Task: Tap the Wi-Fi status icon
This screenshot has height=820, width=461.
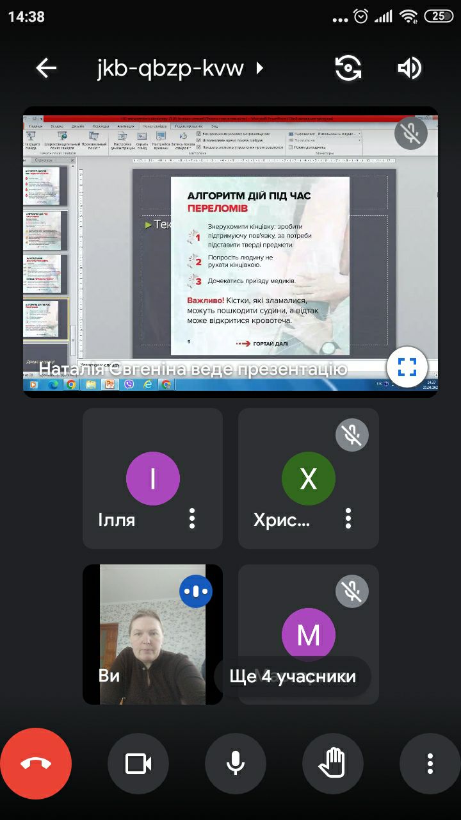Action: tap(409, 17)
